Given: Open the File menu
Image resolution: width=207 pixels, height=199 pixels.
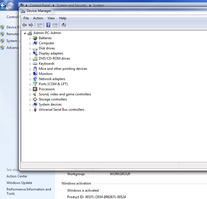Looking at the screenshot, I should 26,18.
